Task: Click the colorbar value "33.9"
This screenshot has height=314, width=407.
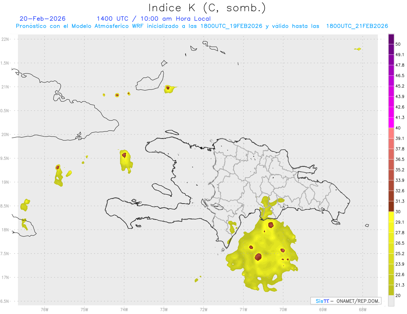Action: 400,180
